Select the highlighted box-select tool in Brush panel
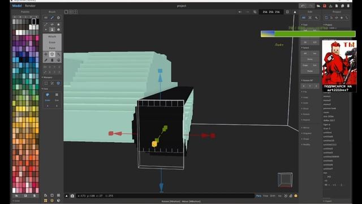The image size is (362, 204). (52, 54)
